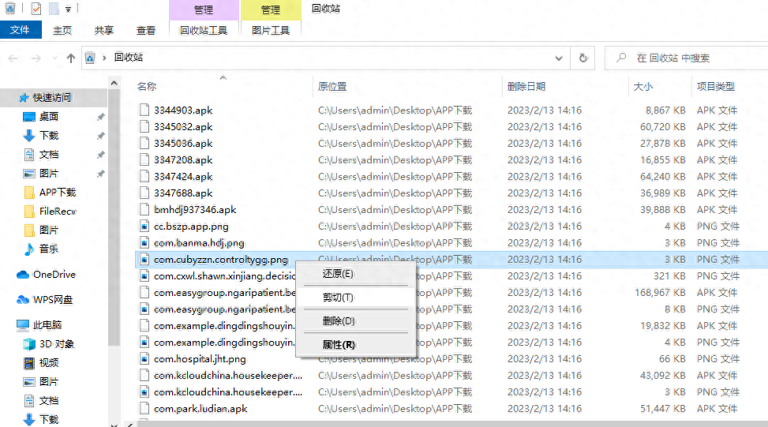This screenshot has width=768, height=427.
Task: Click the file list horizontal scrollbar
Action: 451,424
